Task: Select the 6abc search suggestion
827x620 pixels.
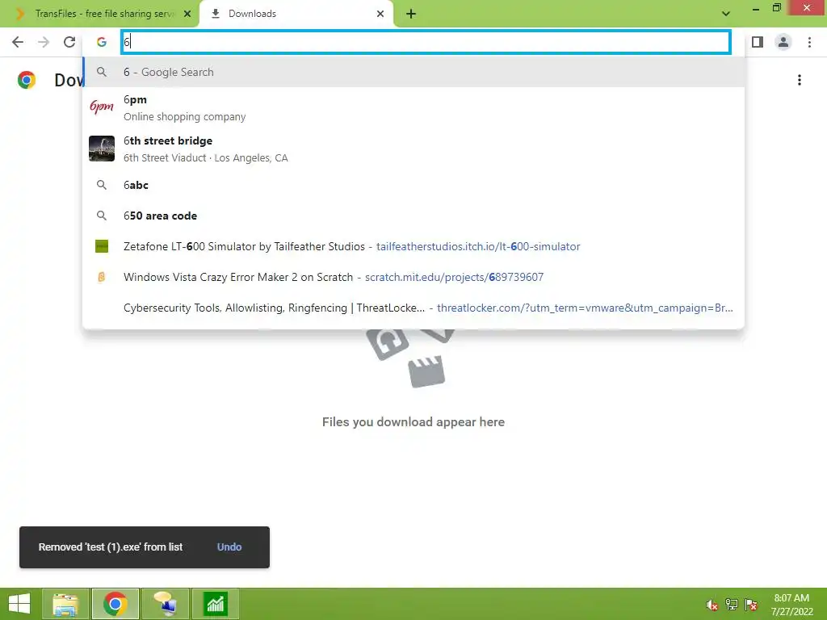Action: [413, 185]
